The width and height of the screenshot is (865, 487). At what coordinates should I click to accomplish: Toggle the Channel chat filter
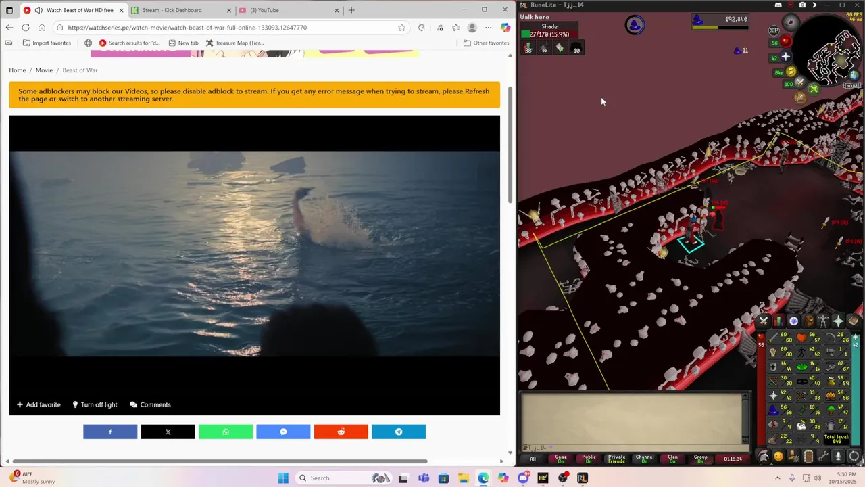coord(645,459)
